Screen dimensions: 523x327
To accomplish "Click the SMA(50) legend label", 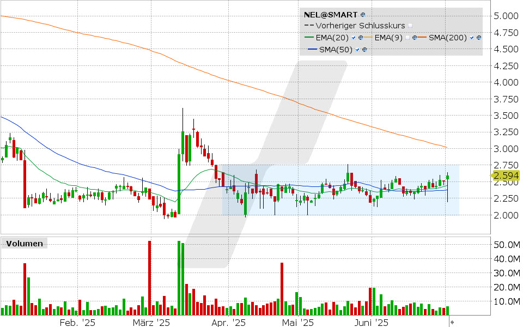I will pos(336,50).
